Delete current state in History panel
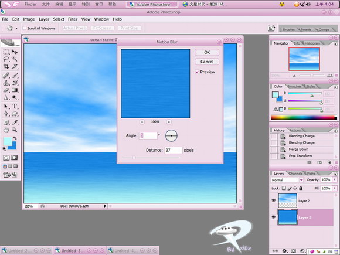Viewport: 340px width, 255px height. pos(329,162)
